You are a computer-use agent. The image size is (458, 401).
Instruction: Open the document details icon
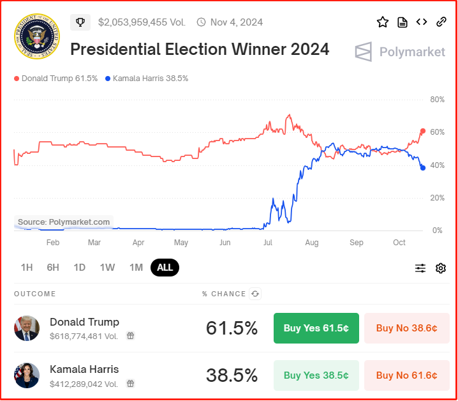tap(403, 22)
